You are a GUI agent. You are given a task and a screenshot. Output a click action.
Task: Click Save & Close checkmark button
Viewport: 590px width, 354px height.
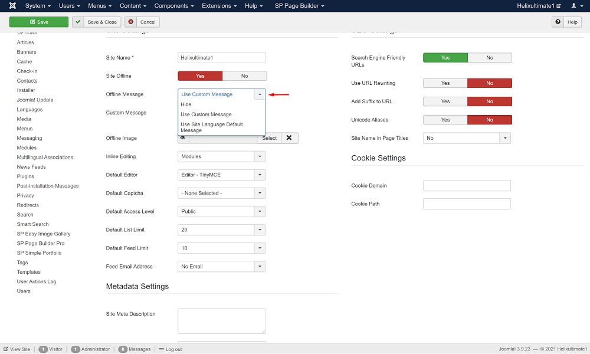tap(96, 22)
